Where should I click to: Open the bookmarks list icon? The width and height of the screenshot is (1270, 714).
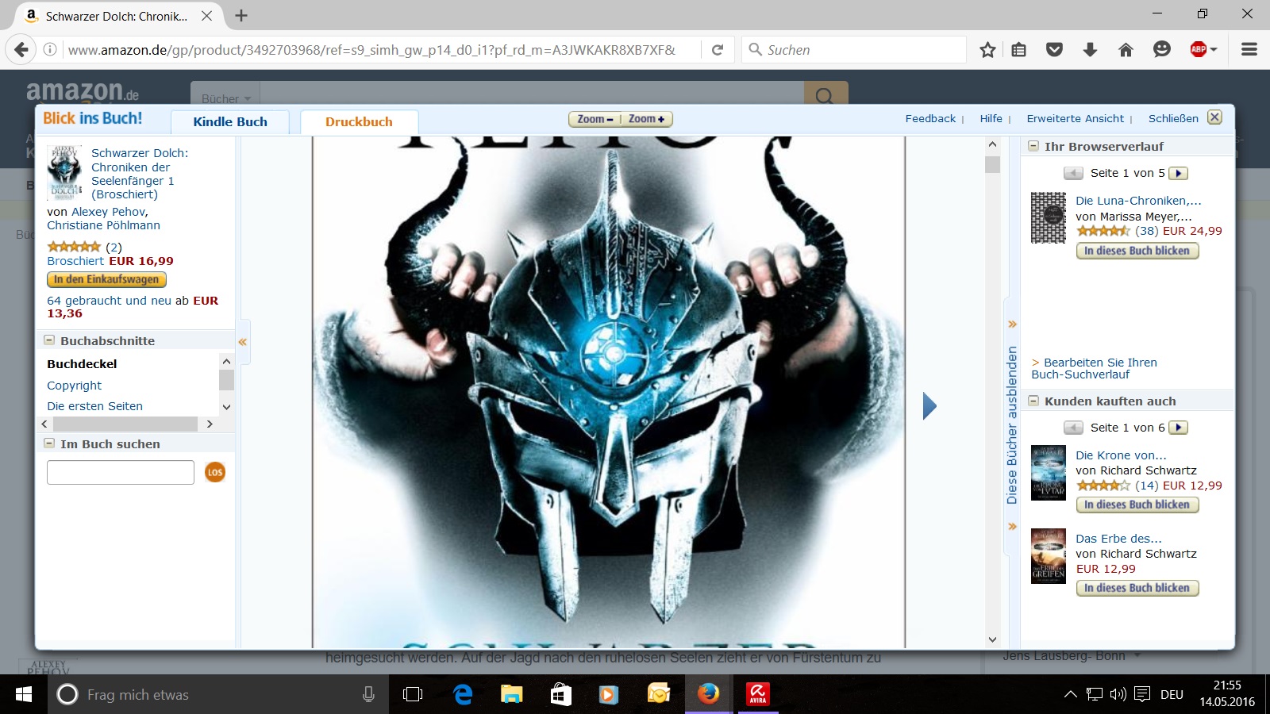[x=1019, y=50]
